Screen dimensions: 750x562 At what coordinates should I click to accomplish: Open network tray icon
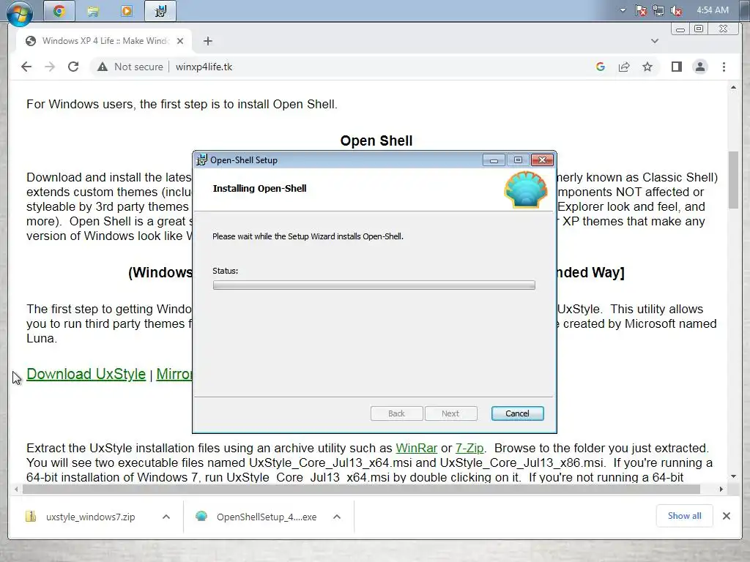(658, 10)
